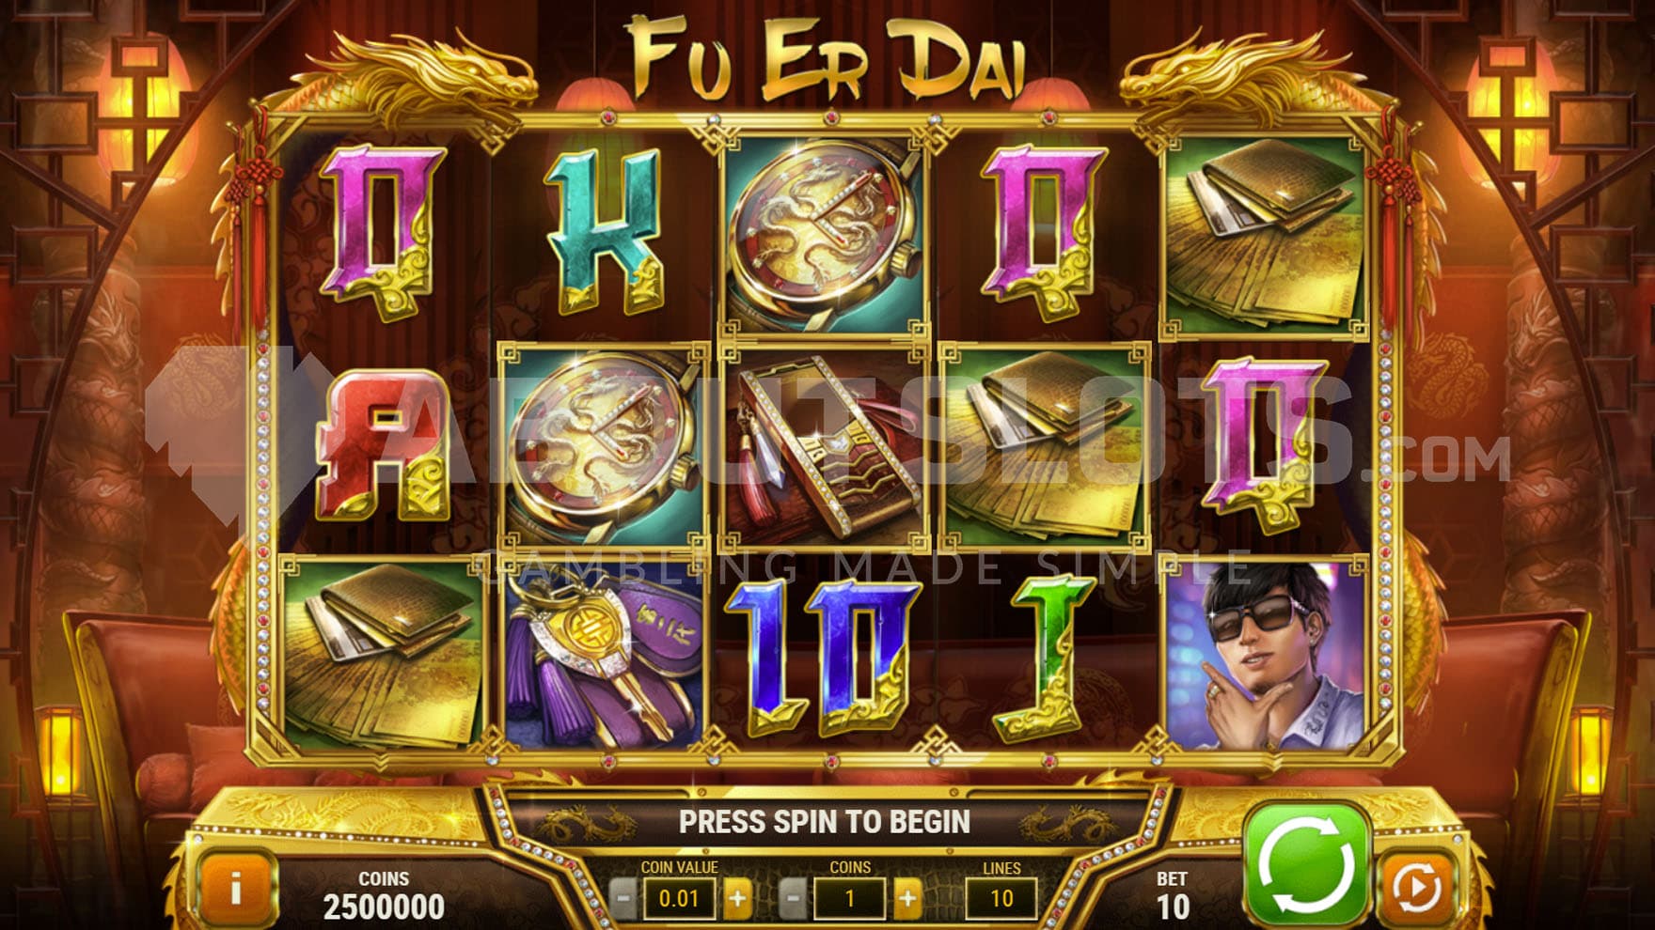This screenshot has width=1655, height=930.
Task: Click the coin value field showing 0.01
Action: point(679,899)
